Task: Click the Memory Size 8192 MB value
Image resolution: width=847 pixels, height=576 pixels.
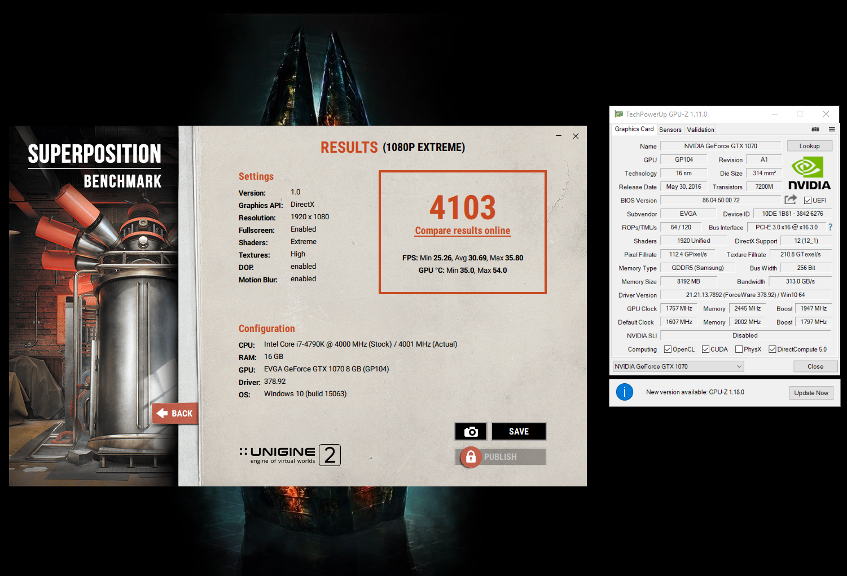Action: 688,281
